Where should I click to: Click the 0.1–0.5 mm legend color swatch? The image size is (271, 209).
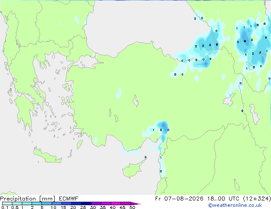pyautogui.click(x=7, y=203)
